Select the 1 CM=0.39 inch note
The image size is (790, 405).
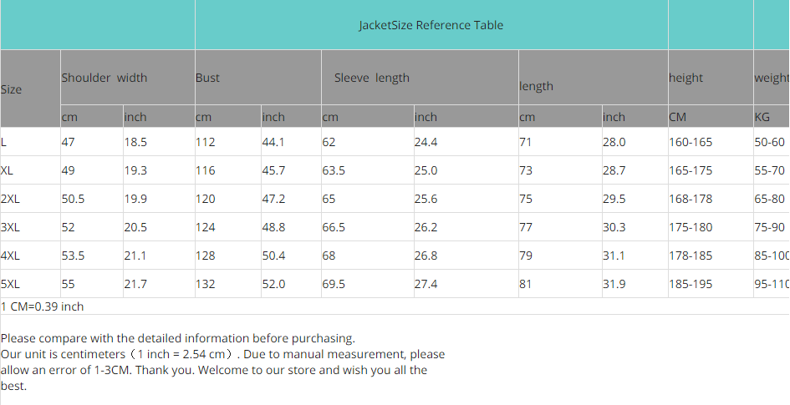(x=43, y=306)
